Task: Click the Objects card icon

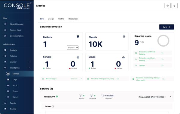Action: pyautogui.click(x=124, y=36)
